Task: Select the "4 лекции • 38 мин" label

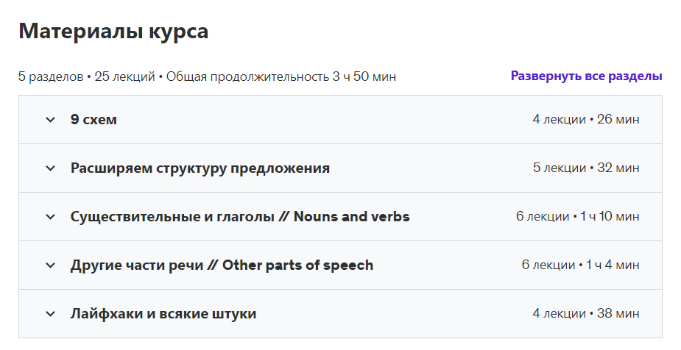Action: click(585, 314)
